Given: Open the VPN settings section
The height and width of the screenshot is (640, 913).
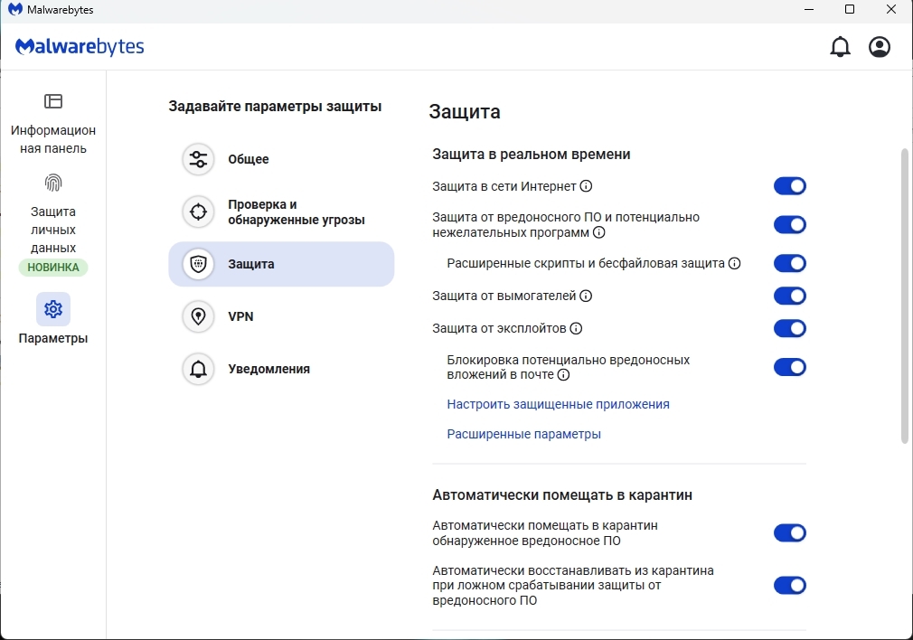Looking at the screenshot, I should 281,316.
